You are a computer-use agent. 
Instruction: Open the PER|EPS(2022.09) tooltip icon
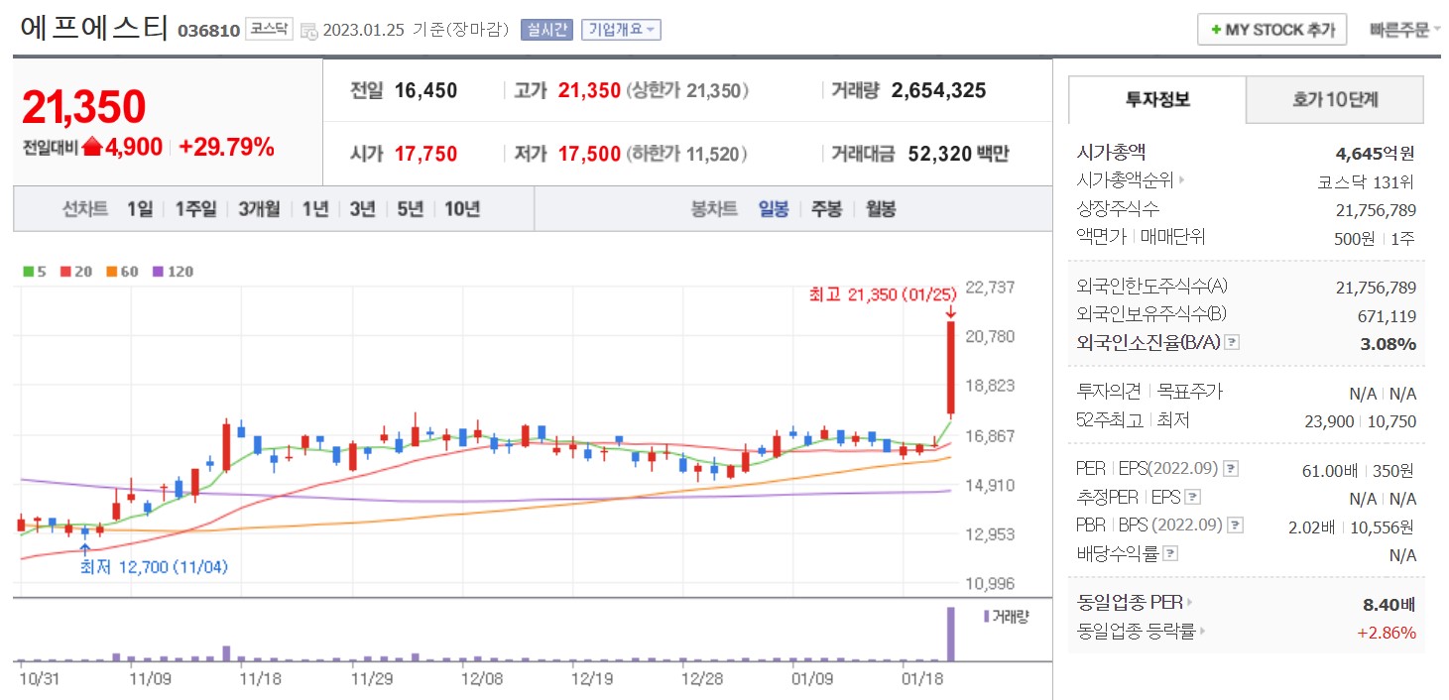coord(1230,469)
